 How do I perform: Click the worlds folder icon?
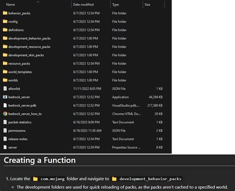5,80
